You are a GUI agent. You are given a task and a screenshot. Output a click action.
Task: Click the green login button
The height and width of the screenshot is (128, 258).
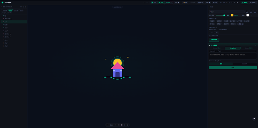click(244, 3)
